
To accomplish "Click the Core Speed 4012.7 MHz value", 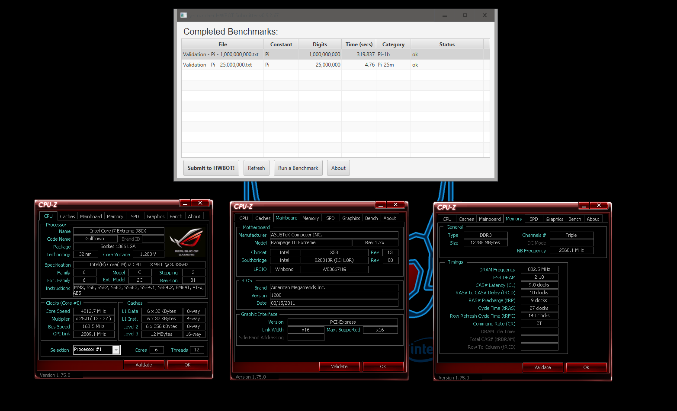I will point(93,311).
